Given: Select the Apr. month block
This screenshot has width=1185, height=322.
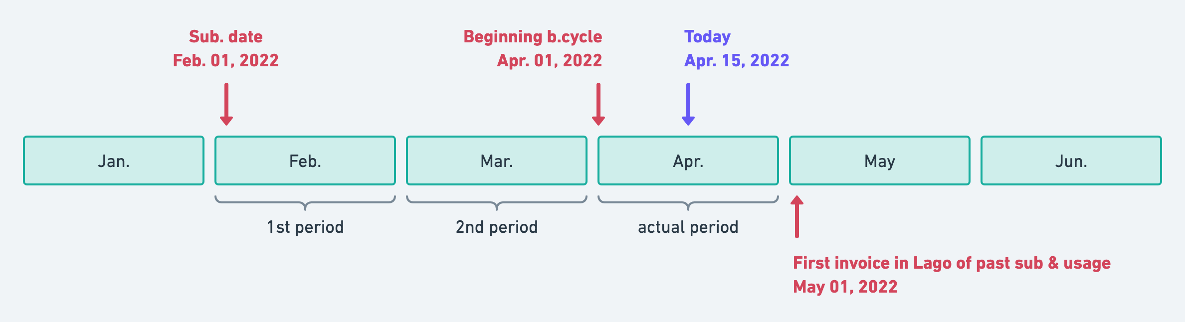Looking at the screenshot, I should pyautogui.click(x=688, y=161).
